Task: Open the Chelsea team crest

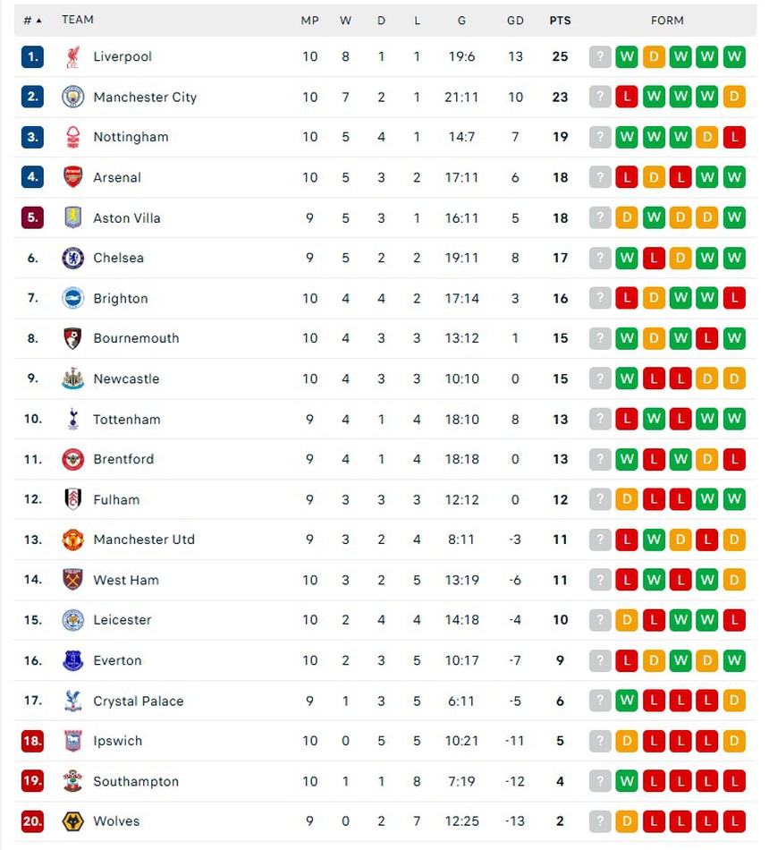Action: pos(74,258)
